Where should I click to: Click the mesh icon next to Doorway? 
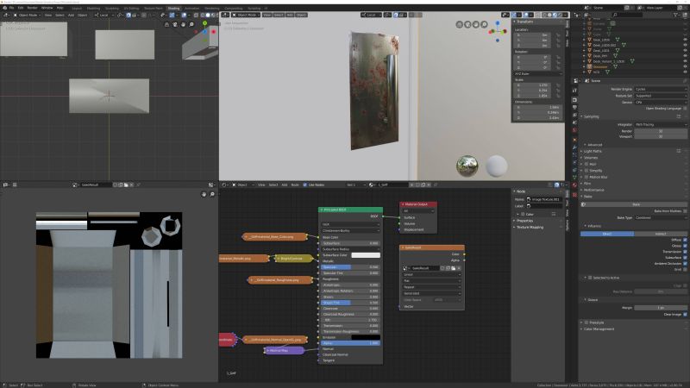coord(615,67)
